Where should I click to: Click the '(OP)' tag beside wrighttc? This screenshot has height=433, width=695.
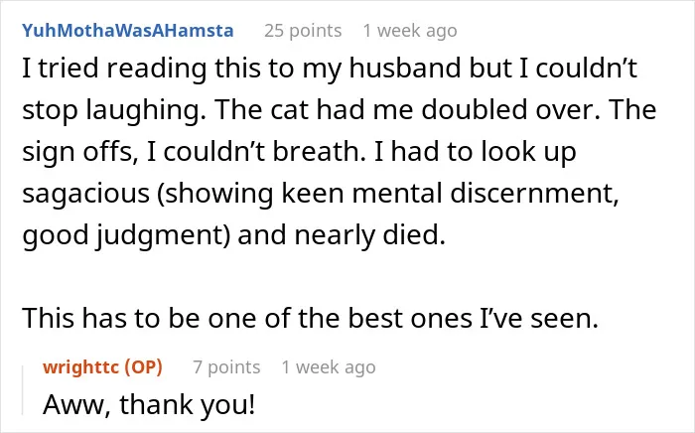click(x=143, y=367)
